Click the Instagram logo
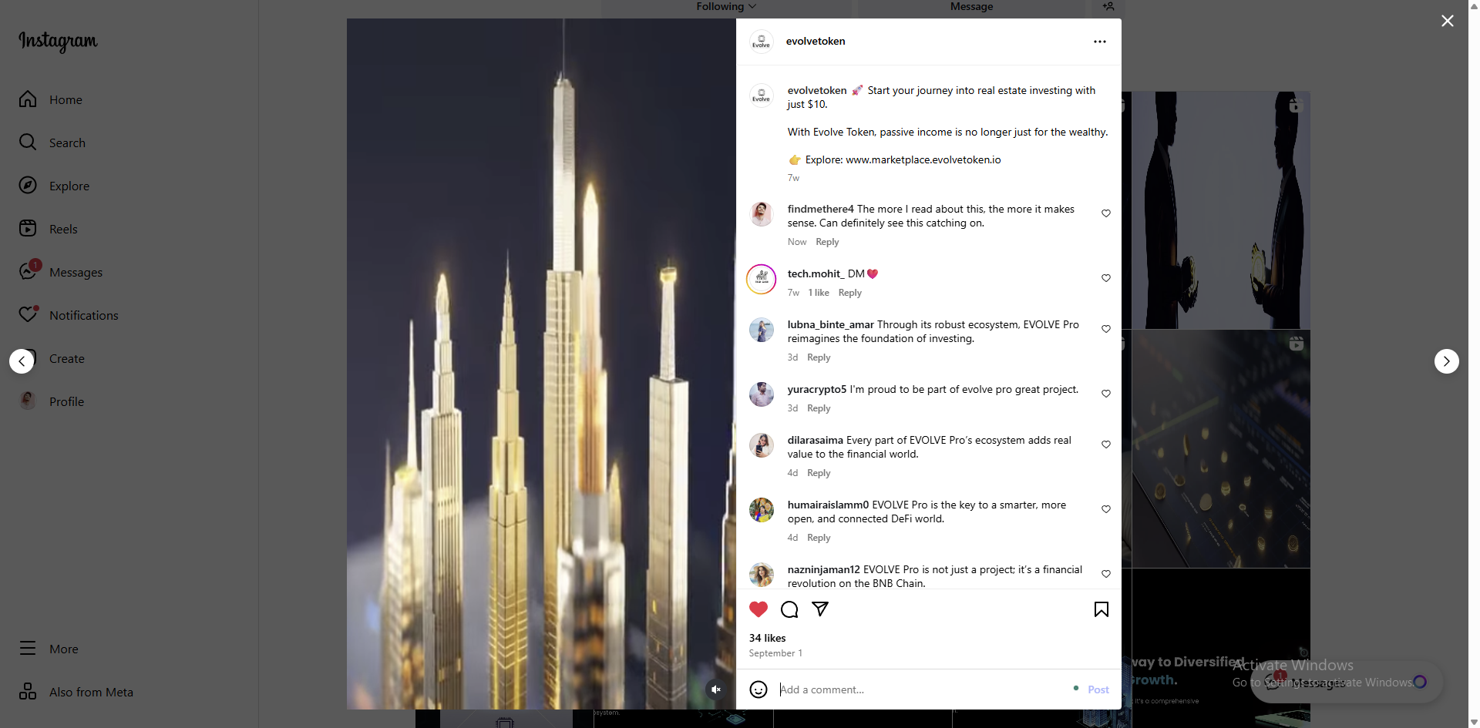The height and width of the screenshot is (728, 1480). pyautogui.click(x=58, y=41)
